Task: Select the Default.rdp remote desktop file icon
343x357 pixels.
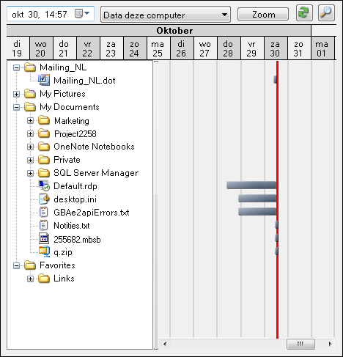Action: click(x=44, y=186)
